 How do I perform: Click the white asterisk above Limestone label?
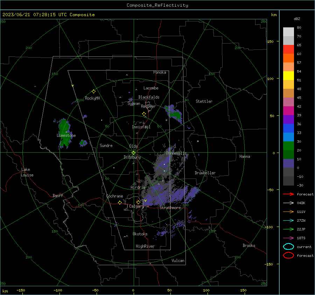[x=66, y=132]
